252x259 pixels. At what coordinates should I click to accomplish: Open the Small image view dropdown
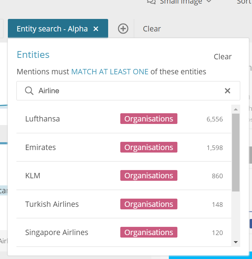[180, 2]
